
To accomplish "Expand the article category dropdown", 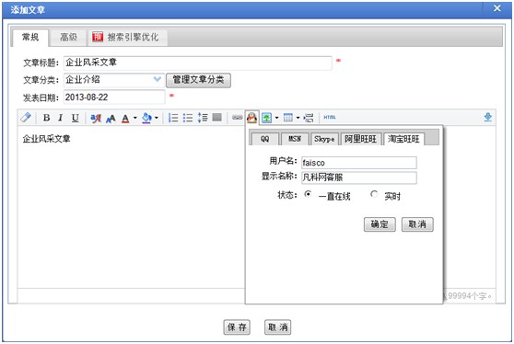I will (x=158, y=79).
